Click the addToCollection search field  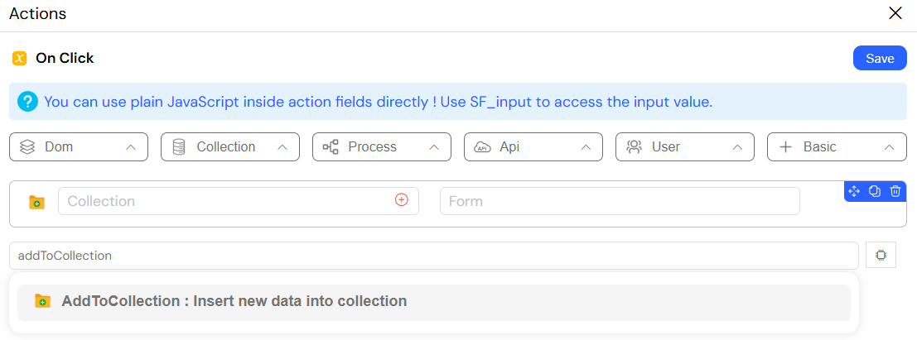(x=434, y=256)
